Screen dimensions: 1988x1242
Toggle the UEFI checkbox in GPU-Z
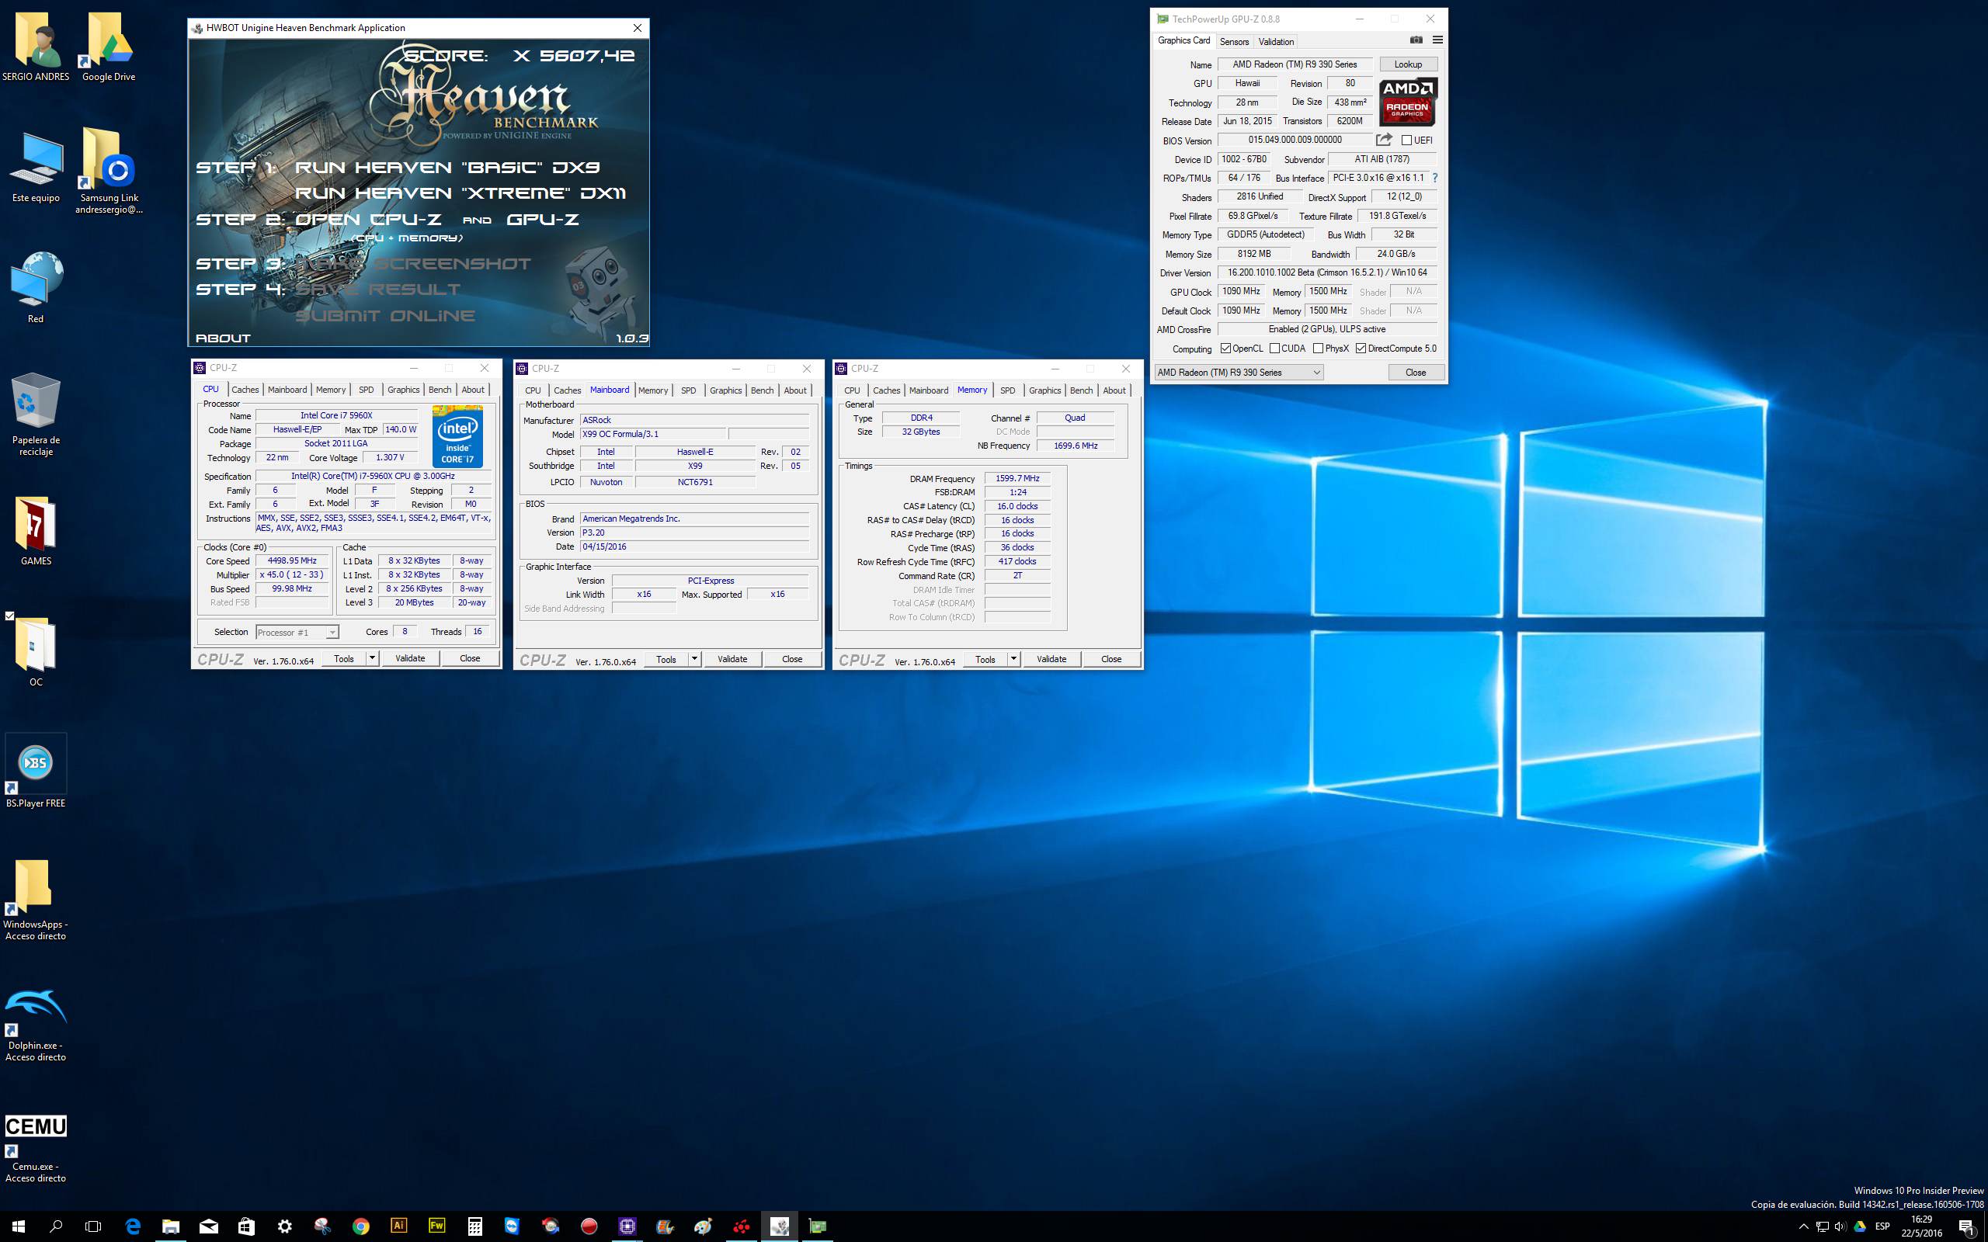coord(1406,141)
